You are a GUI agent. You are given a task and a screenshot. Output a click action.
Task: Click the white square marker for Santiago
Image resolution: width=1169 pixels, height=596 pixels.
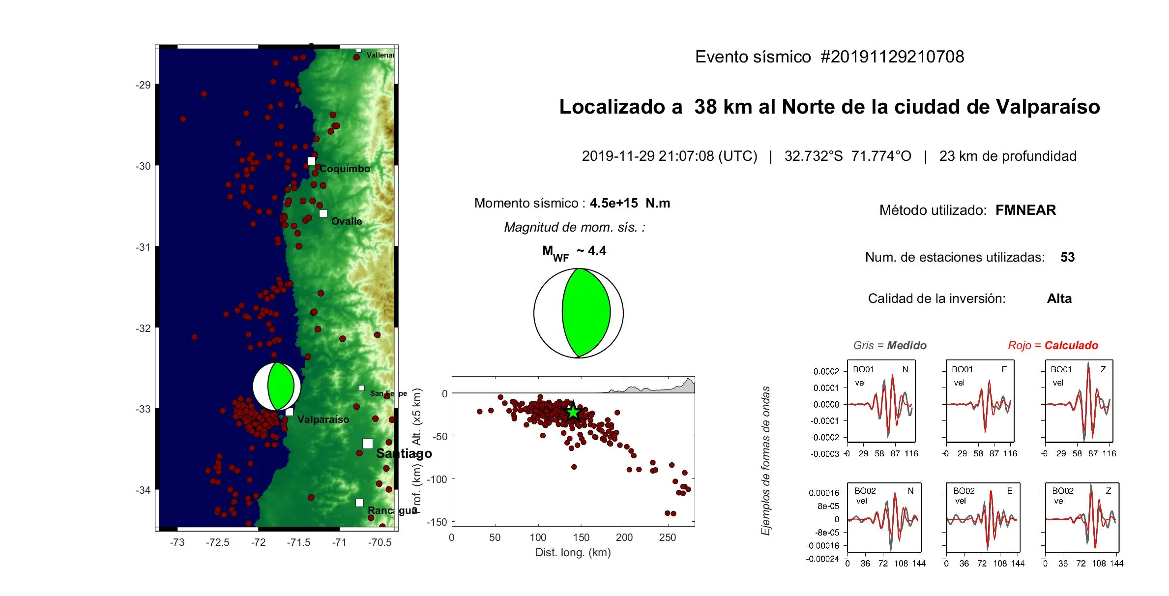(x=368, y=443)
